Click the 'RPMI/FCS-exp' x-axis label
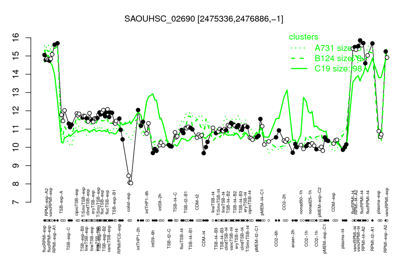Viewport: 411px width, 257px height. point(119,239)
